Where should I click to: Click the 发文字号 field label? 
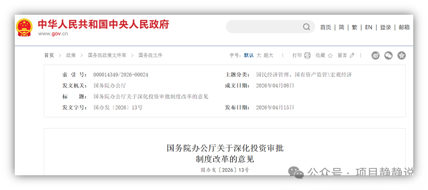(x=75, y=107)
